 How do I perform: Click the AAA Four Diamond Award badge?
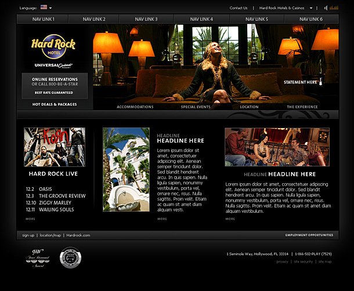(x=38, y=258)
